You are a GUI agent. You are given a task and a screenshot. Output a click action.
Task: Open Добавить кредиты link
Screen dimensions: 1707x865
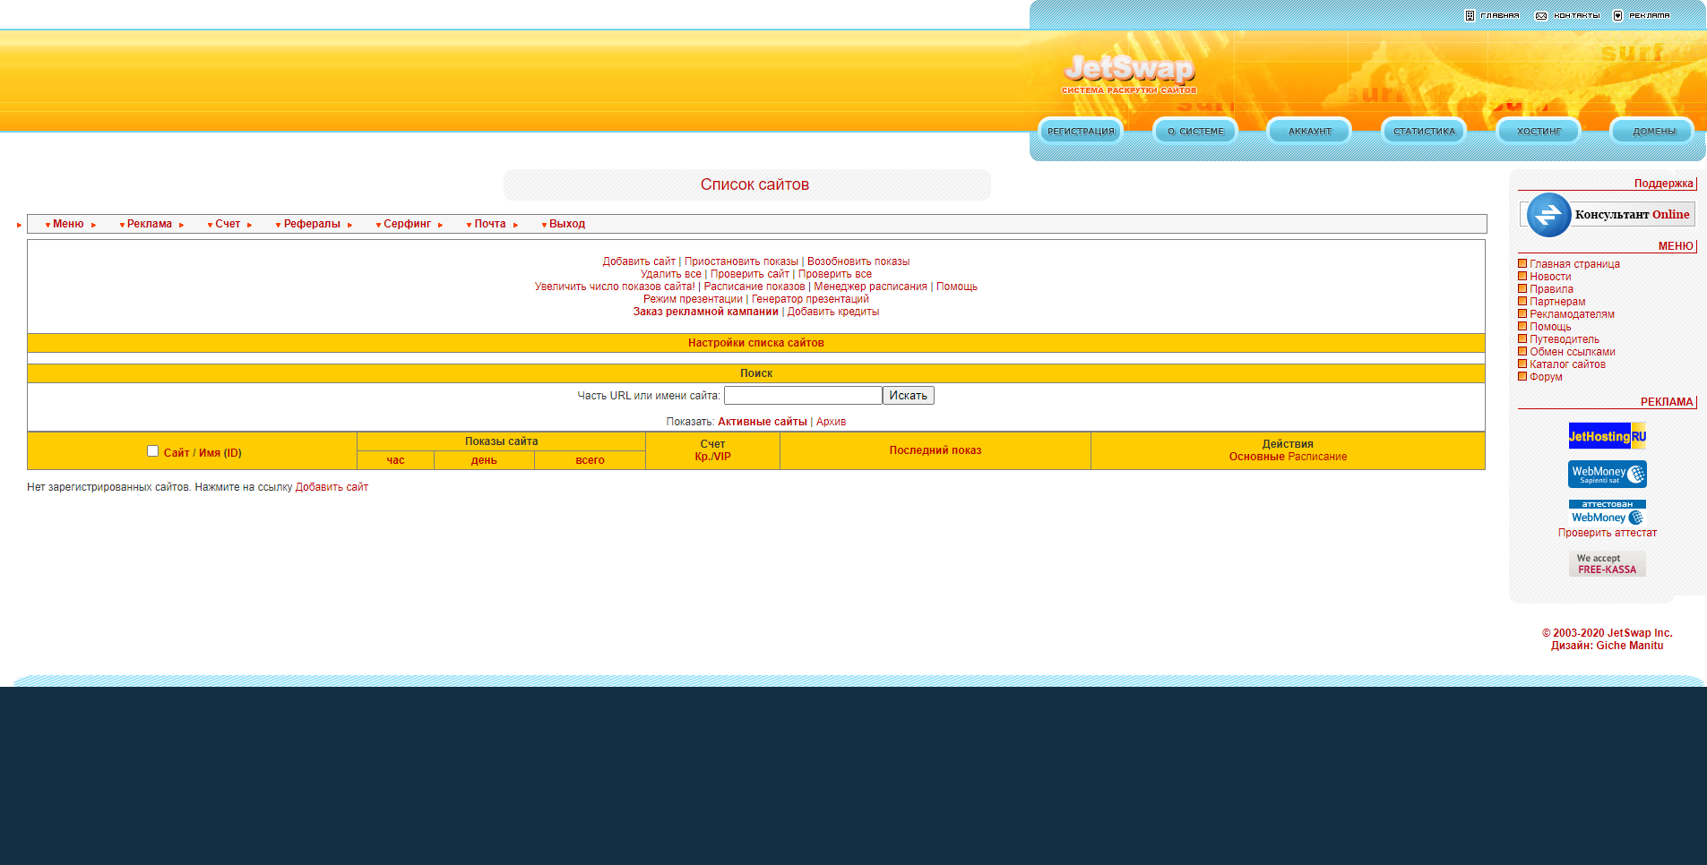pyautogui.click(x=833, y=312)
